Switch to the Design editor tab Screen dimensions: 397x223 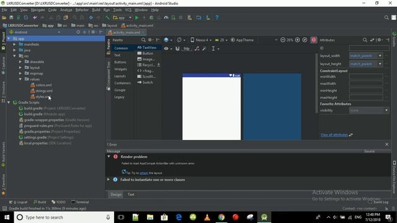click(x=116, y=195)
